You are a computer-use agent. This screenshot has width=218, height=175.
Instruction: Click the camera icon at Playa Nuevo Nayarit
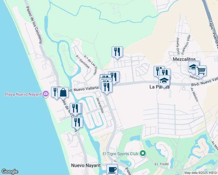pos(45,94)
